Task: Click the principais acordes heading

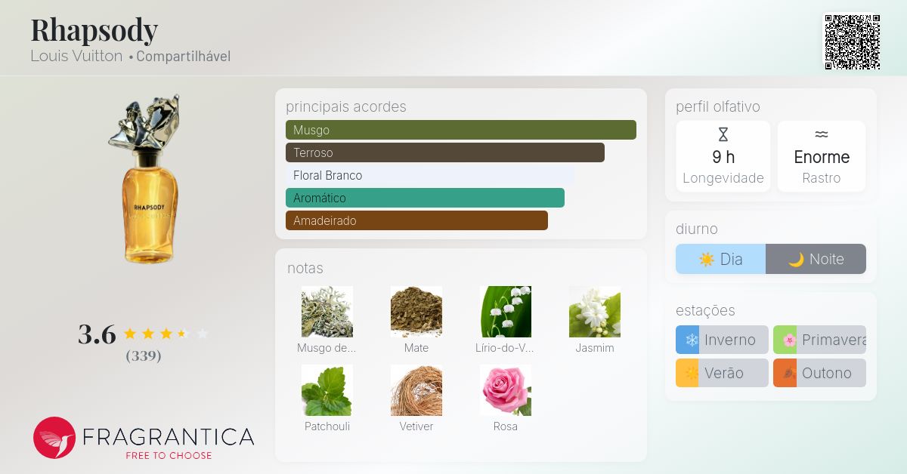Action: point(346,106)
